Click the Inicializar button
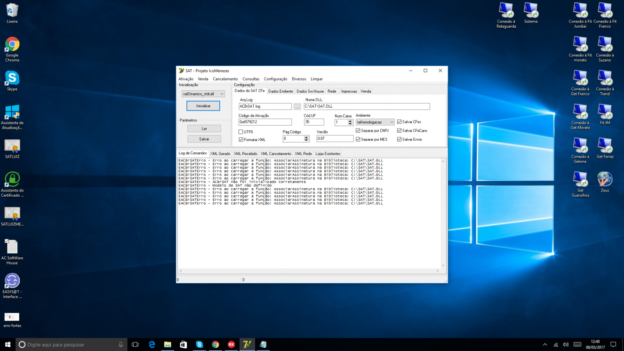This screenshot has width=624, height=351. coord(203,106)
